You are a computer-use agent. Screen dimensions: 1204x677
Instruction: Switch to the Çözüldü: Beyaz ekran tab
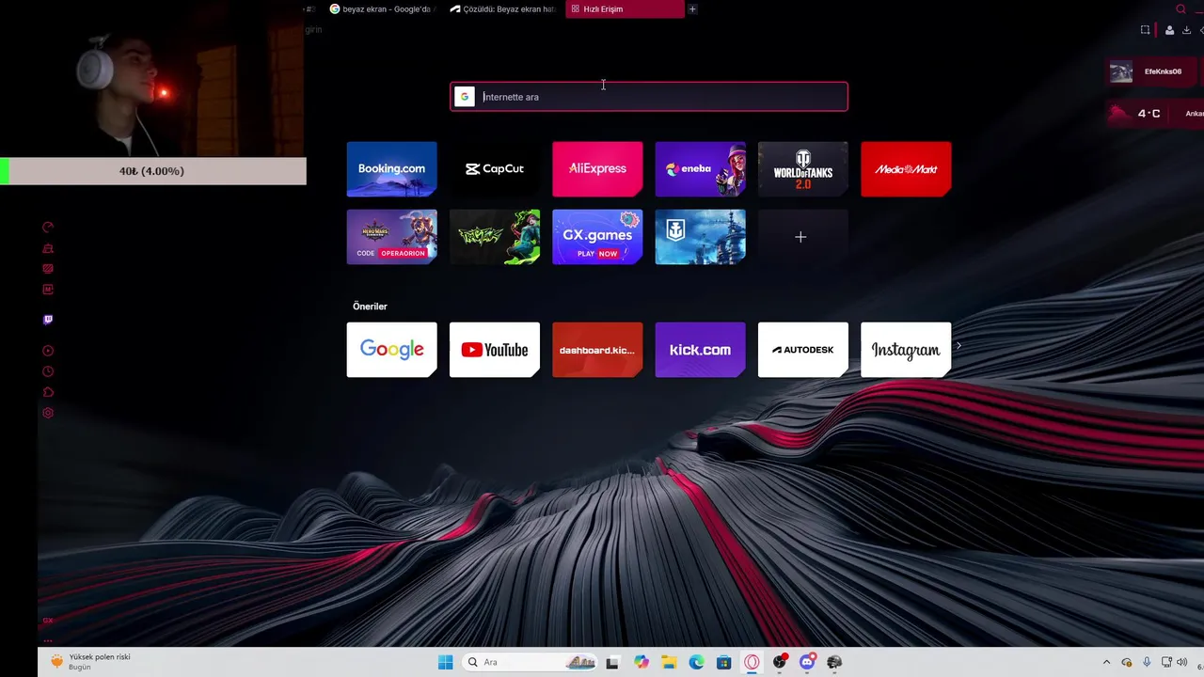coord(503,9)
